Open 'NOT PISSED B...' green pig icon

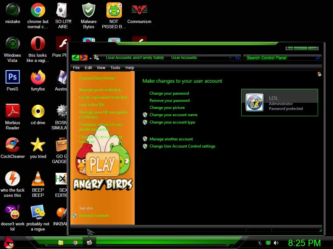pyautogui.click(x=114, y=16)
